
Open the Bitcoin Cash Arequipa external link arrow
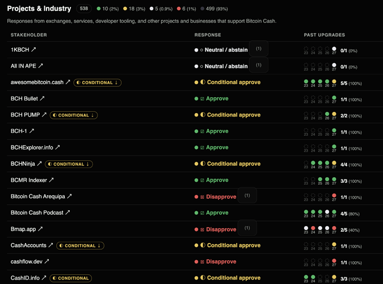69,196
